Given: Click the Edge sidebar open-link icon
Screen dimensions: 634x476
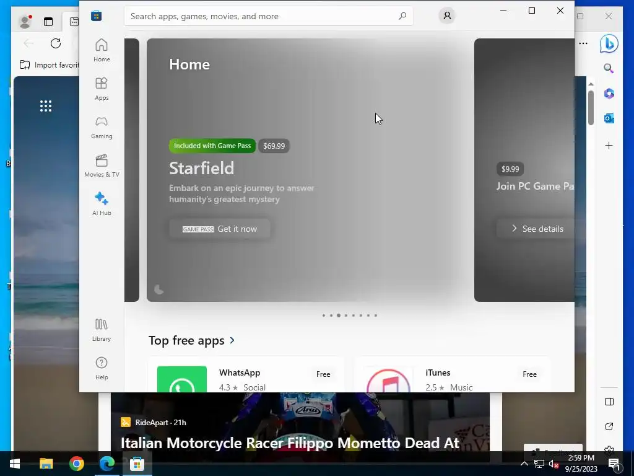Looking at the screenshot, I should click(x=609, y=426).
